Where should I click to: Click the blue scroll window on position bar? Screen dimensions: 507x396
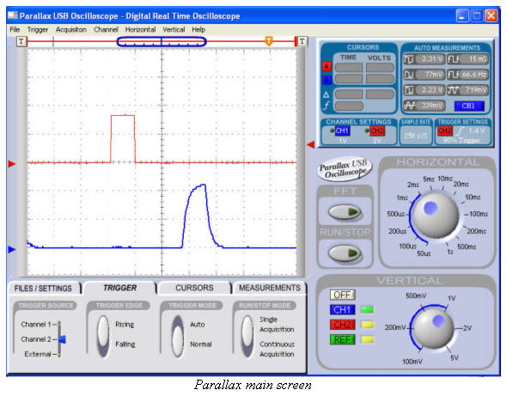162,41
